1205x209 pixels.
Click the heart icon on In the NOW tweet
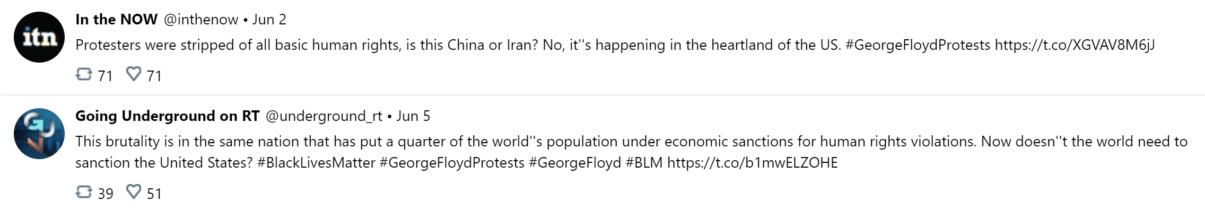134,74
